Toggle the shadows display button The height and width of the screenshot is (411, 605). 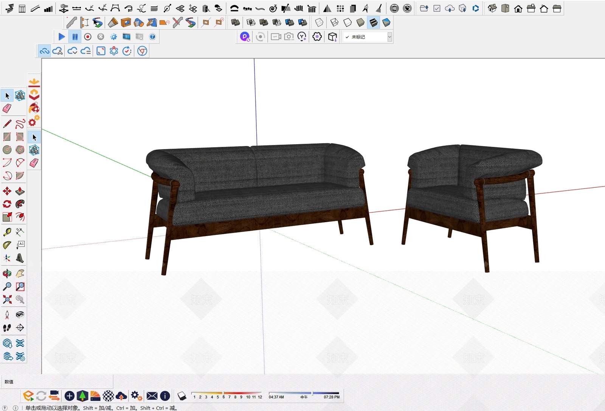pos(181,396)
